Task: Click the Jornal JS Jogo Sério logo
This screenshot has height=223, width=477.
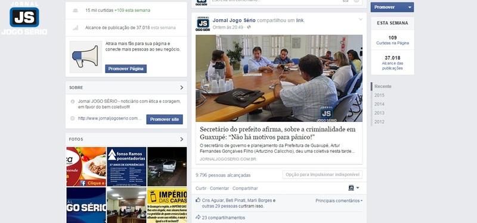Action: click(x=24, y=18)
